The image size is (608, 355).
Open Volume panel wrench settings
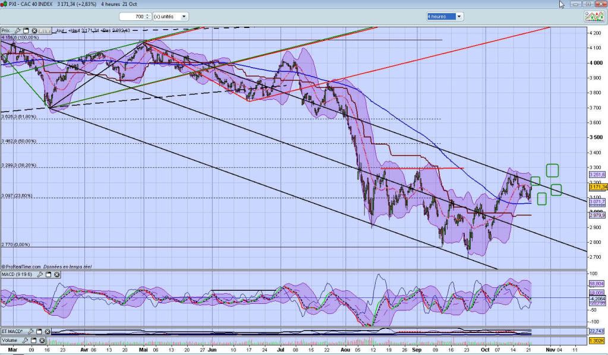tap(26, 340)
